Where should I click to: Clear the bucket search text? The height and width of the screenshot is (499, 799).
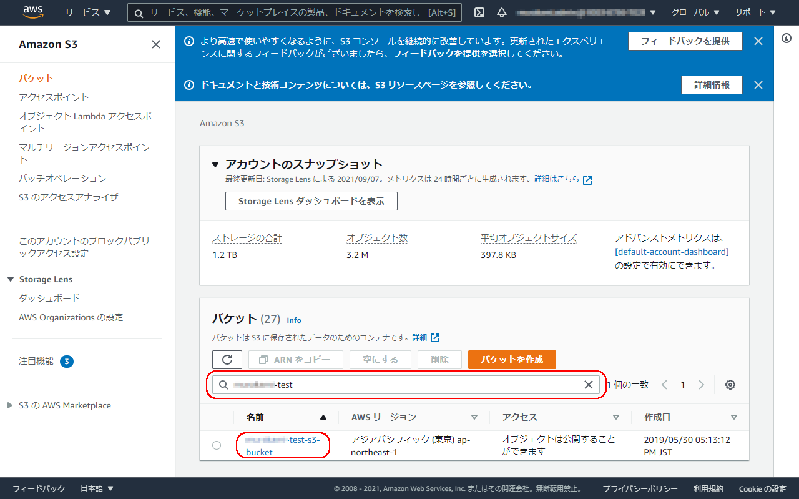coord(587,385)
